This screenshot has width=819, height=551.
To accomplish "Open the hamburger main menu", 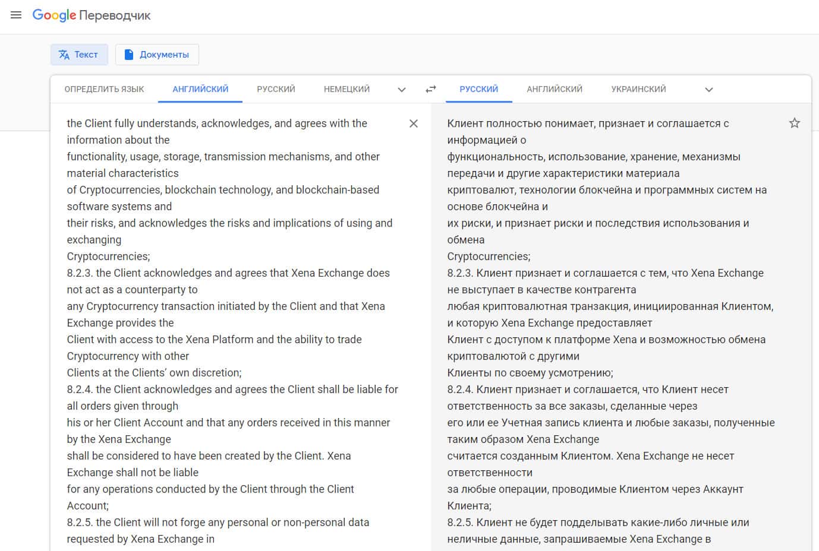I will (x=16, y=15).
